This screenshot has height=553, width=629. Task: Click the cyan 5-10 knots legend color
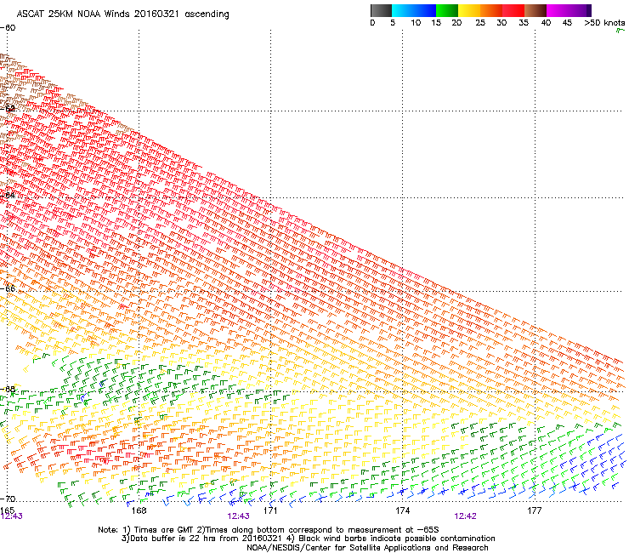[403, 10]
